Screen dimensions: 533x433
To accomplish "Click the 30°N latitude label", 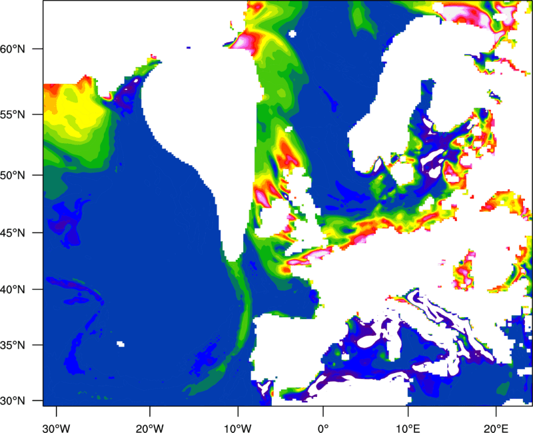I will click(13, 401).
